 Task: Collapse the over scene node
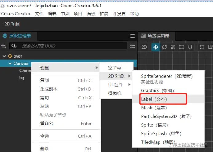tap(4, 56)
